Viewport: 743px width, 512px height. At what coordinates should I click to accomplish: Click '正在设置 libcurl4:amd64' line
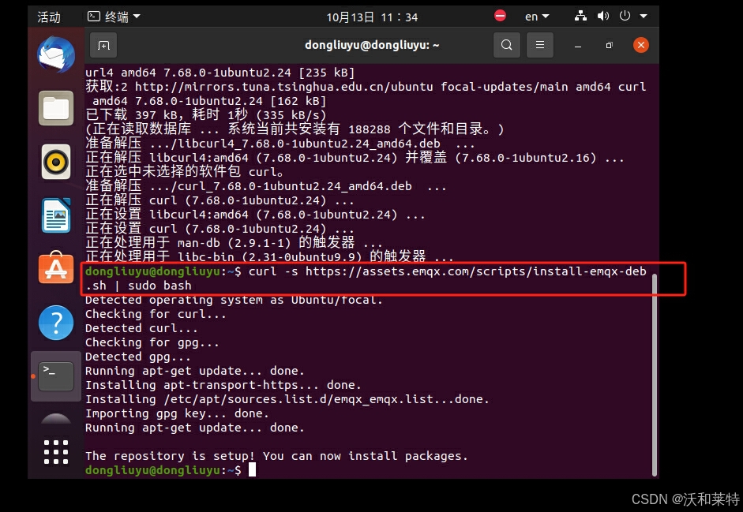[255, 215]
